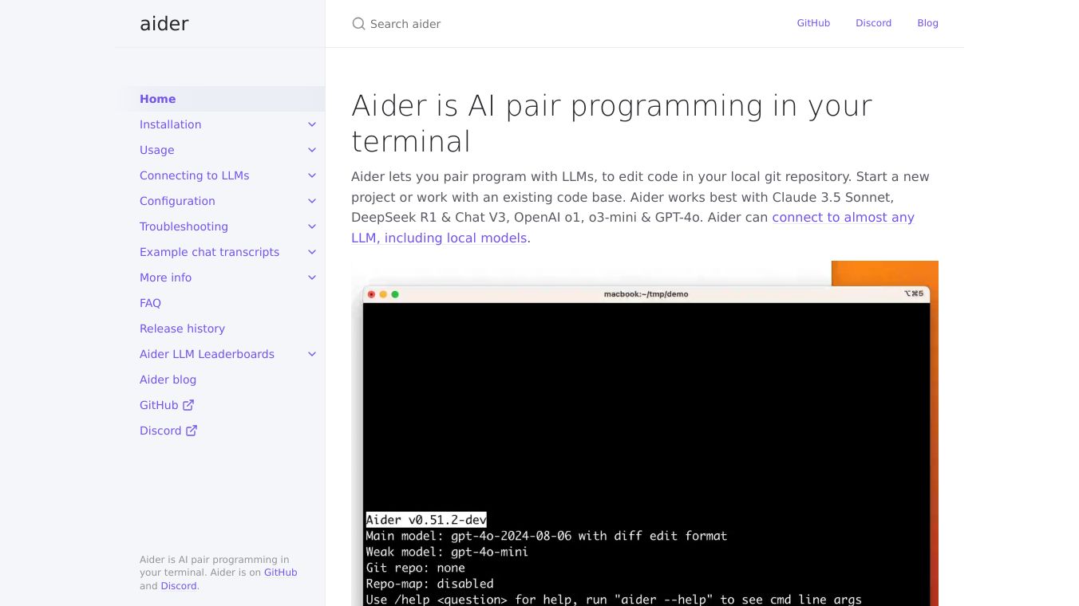Open Example chat transcripts sidebar item
This screenshot has width=1079, height=606.
(x=209, y=252)
